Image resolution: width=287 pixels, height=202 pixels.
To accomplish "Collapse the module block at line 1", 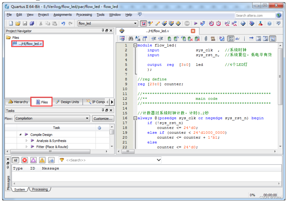I will (135, 45).
